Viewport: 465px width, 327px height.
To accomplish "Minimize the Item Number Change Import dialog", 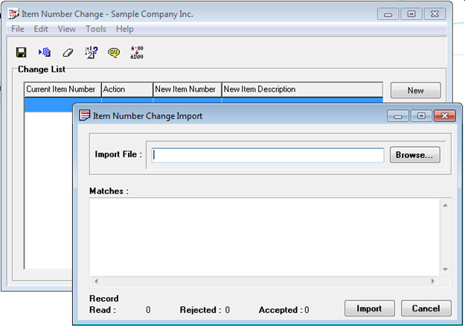I will pos(398,116).
